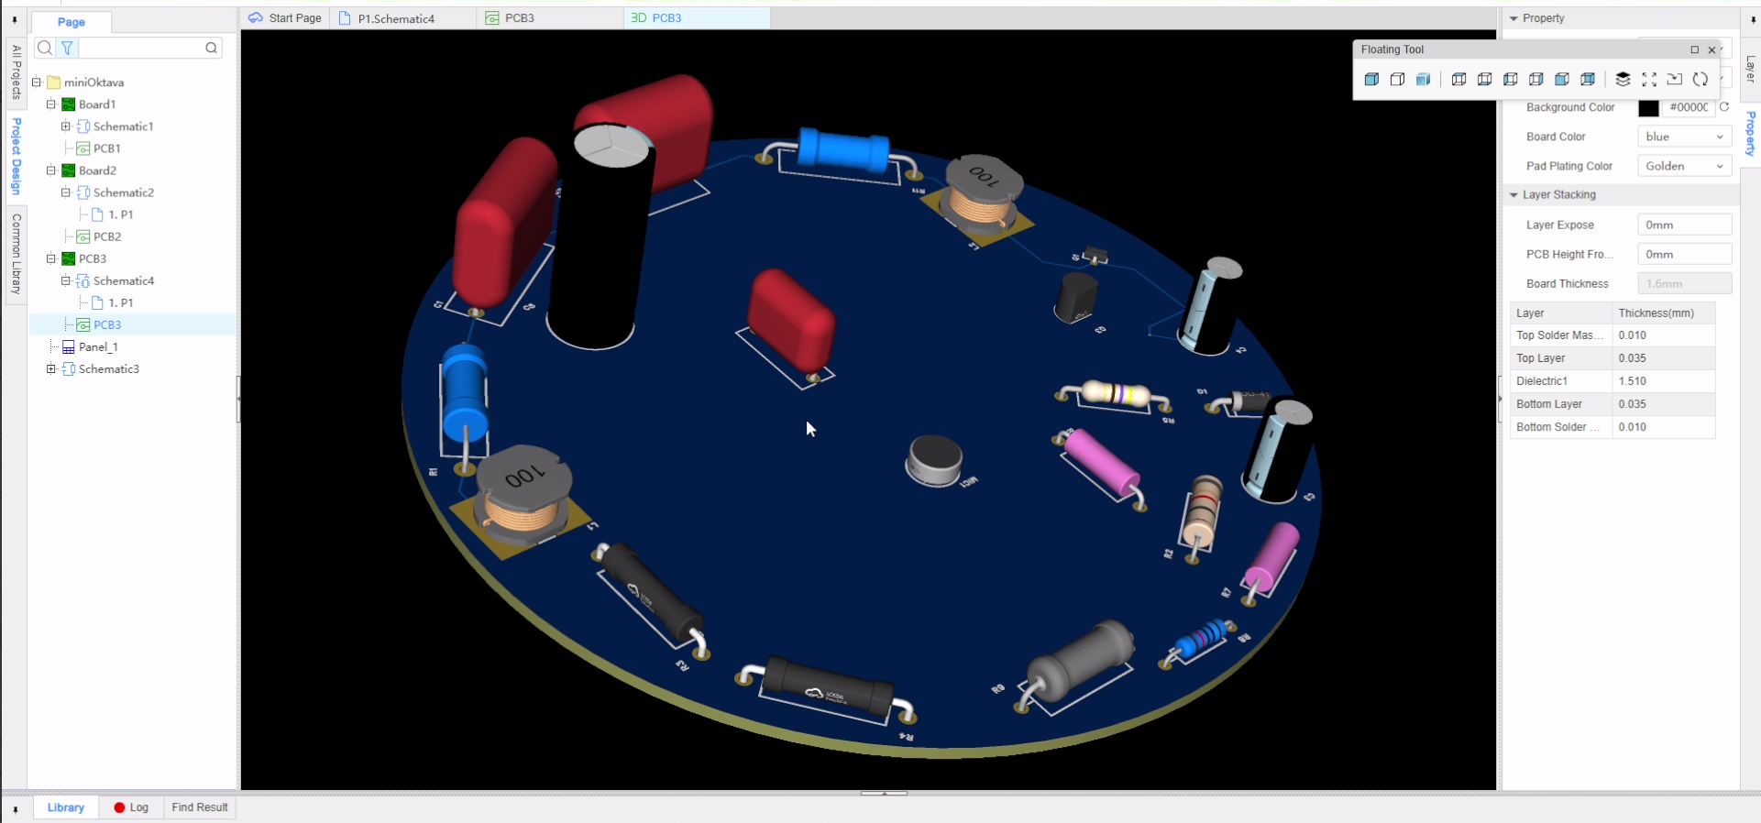The width and height of the screenshot is (1761, 823).
Task: Select PCB1 in the project tree
Action: point(106,148)
